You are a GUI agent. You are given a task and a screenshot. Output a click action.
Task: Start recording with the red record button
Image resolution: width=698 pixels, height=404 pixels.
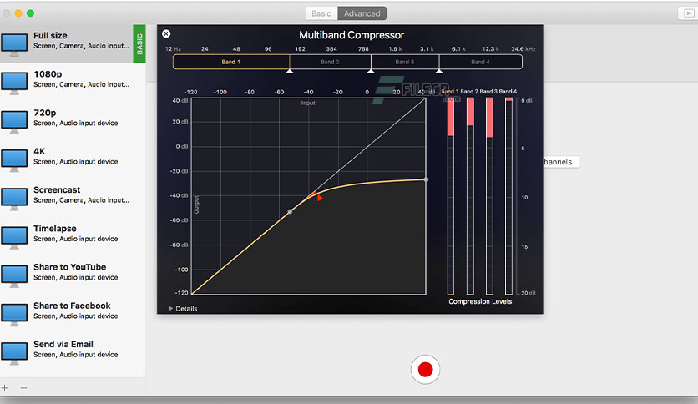425,369
